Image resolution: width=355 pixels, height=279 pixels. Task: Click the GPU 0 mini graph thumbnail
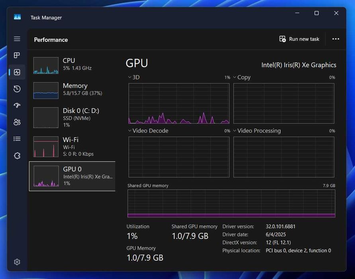click(x=46, y=176)
